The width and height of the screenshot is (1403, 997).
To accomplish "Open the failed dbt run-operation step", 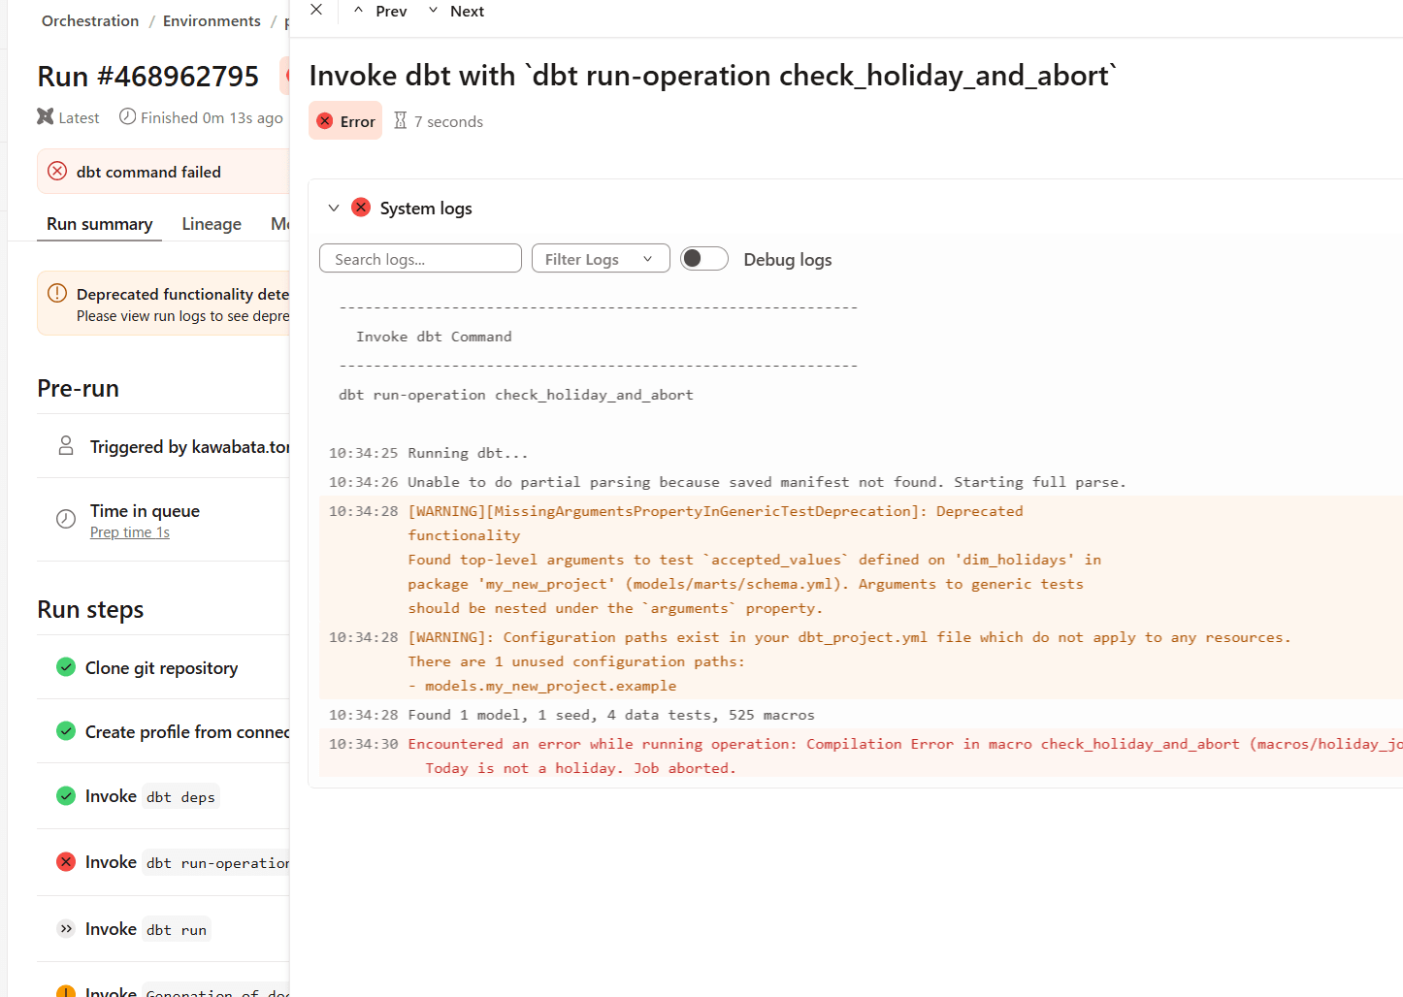I will (x=186, y=862).
